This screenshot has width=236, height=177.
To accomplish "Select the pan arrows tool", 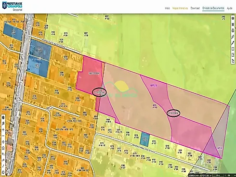I will tap(3, 142).
